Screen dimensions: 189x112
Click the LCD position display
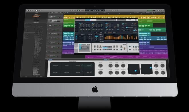95,11
